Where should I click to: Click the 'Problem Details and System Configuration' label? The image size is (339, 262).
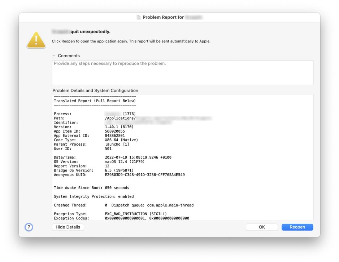coord(95,90)
